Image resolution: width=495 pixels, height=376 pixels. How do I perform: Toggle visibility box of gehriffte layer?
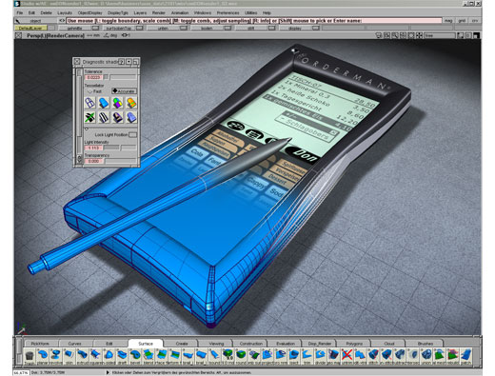pyautogui.click(x=95, y=28)
